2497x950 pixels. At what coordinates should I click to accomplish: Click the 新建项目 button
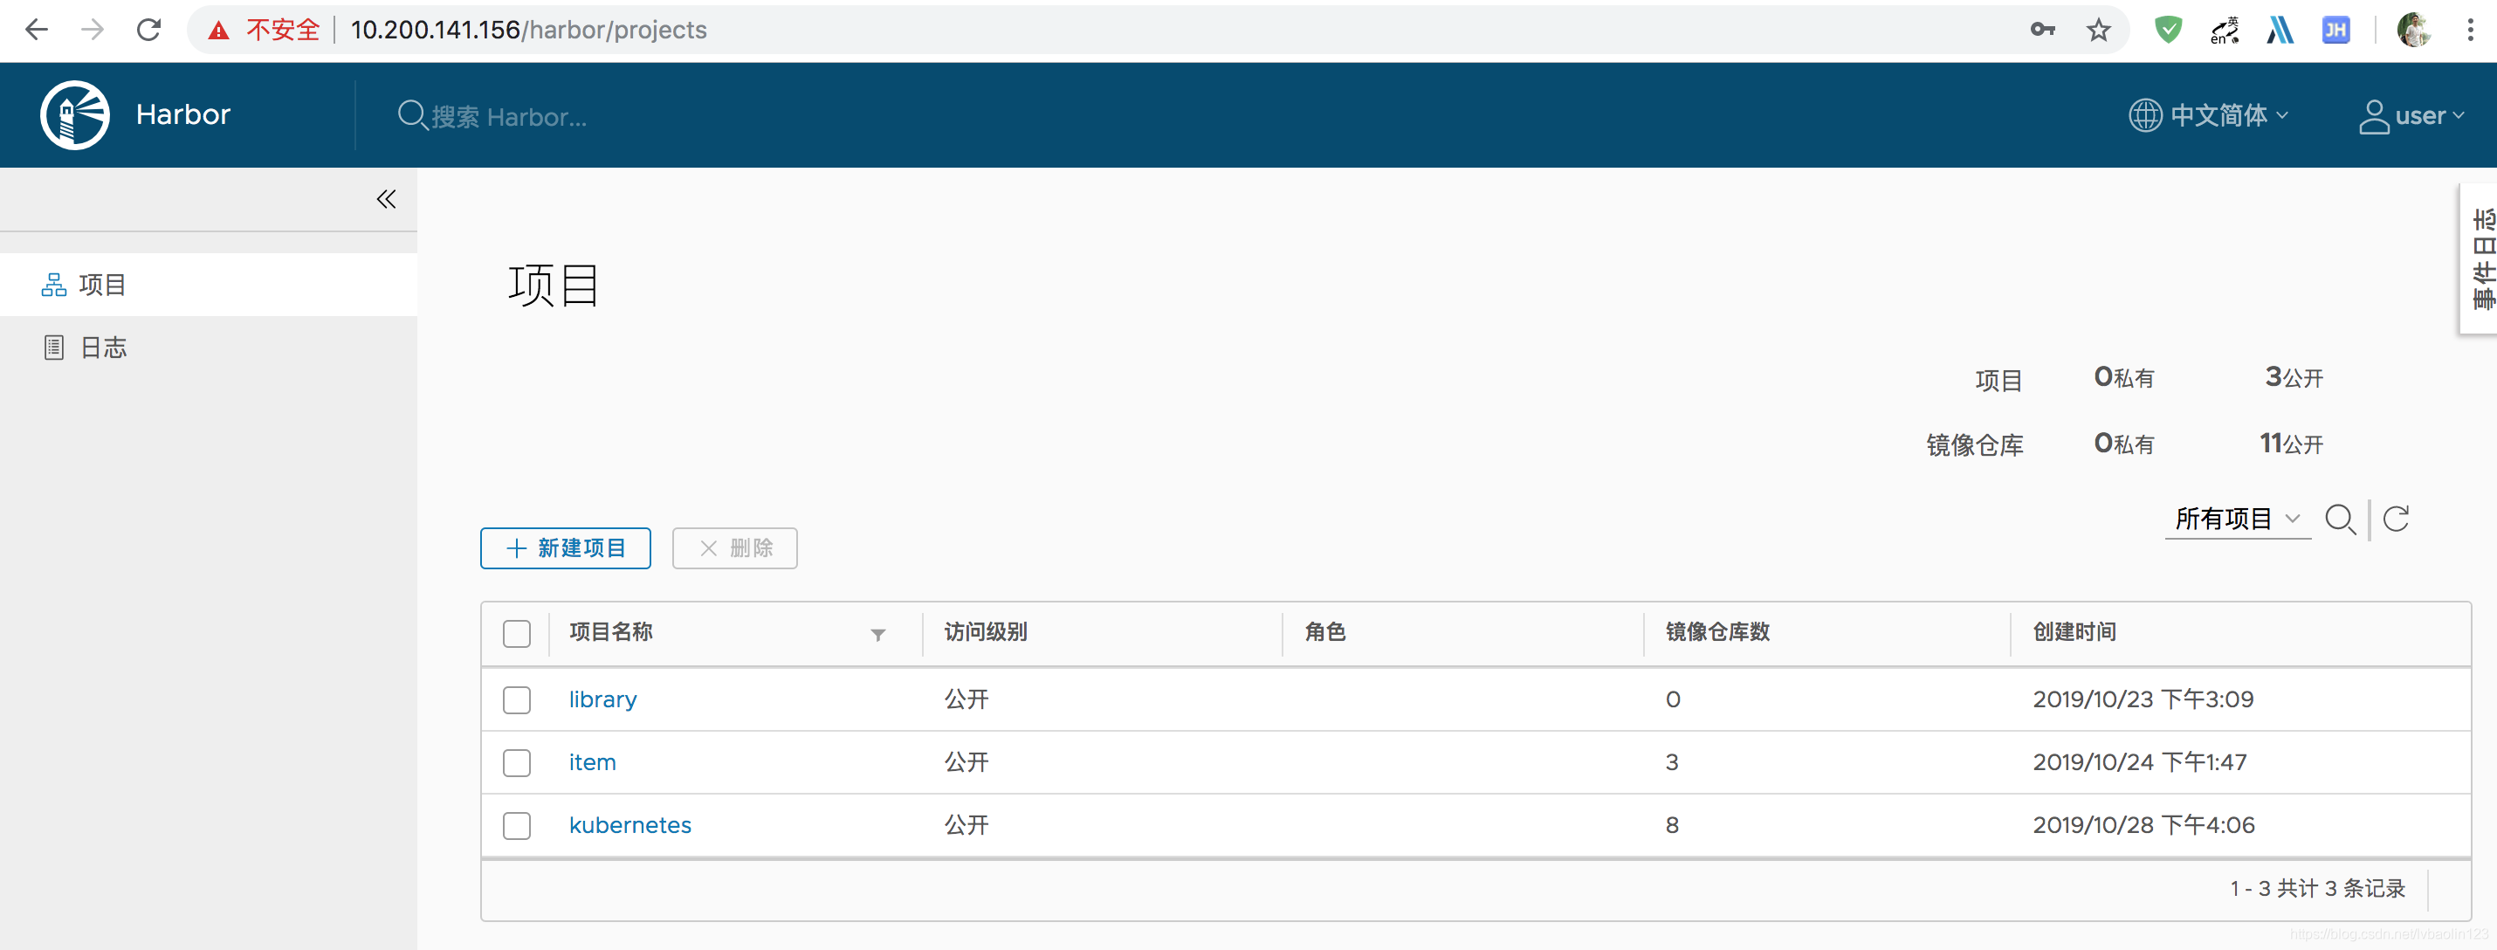click(x=565, y=548)
